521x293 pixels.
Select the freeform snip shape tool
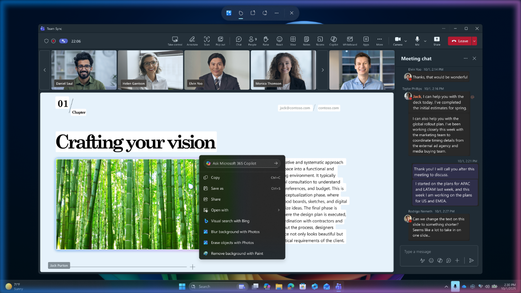241,13
